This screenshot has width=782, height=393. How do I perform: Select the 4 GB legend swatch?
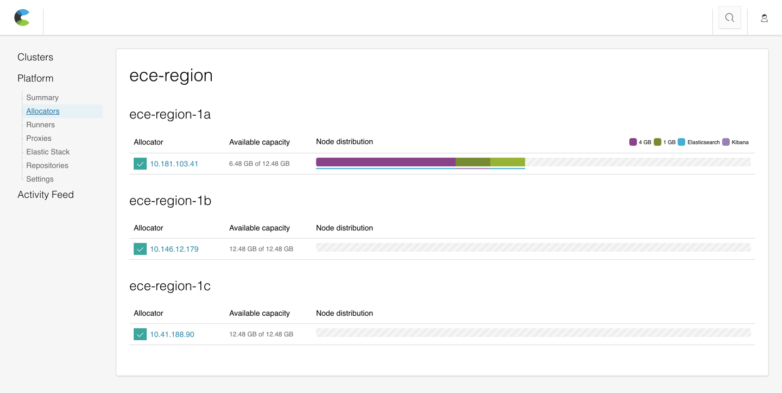point(633,141)
